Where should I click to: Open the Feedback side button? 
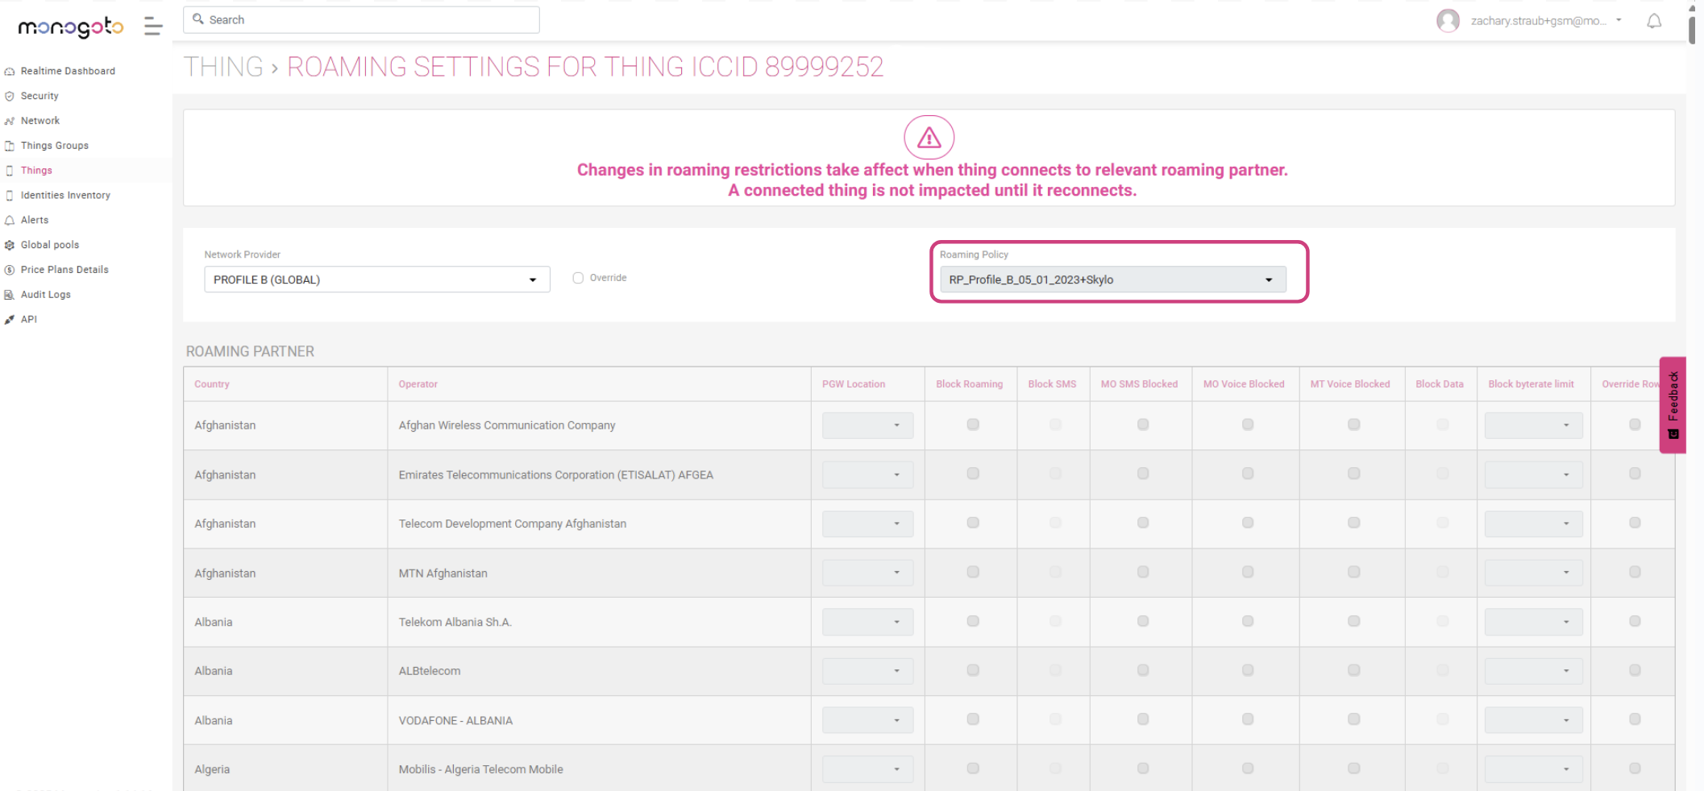pos(1673,404)
